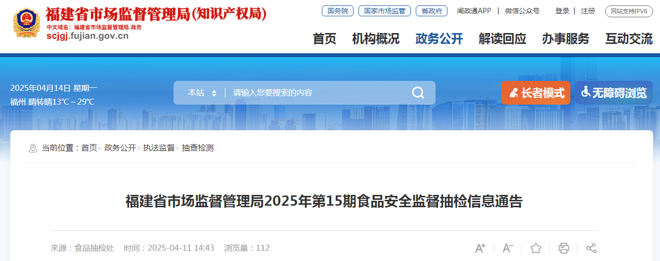Click the date text 2025年04月14日 星期一
This screenshot has height=261, width=660.
coord(54,88)
